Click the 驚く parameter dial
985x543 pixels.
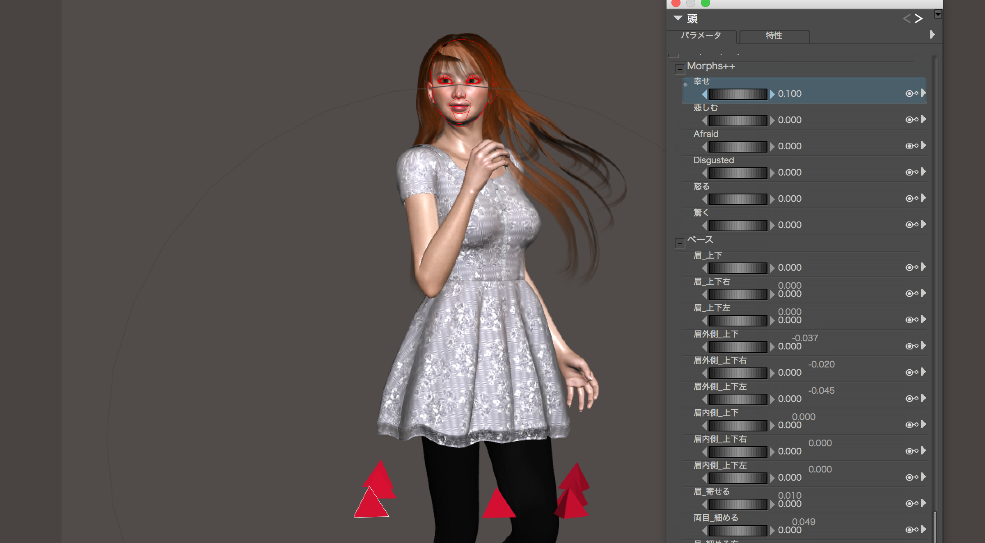click(738, 225)
